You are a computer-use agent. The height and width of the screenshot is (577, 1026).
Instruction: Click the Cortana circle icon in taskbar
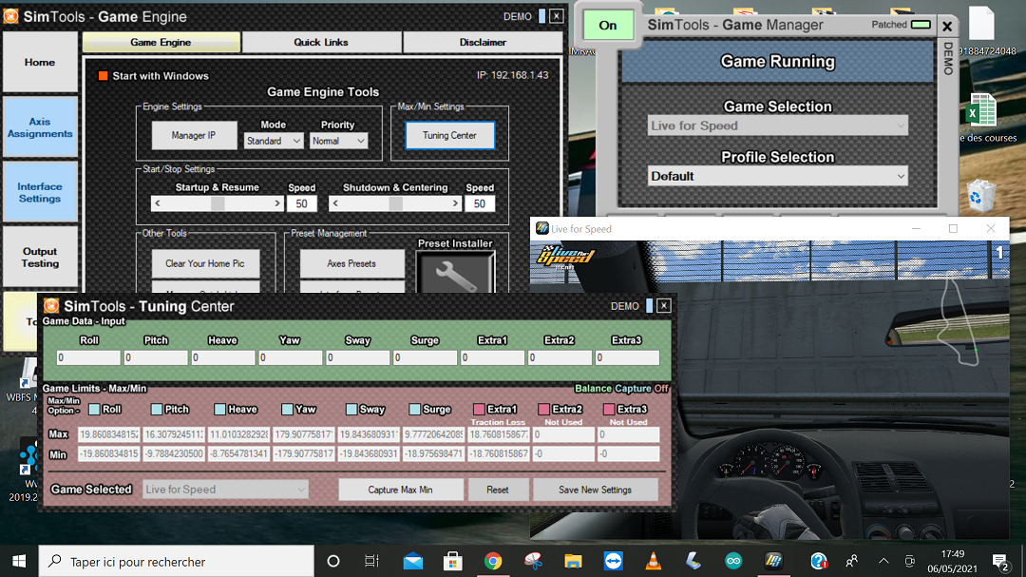point(333,561)
